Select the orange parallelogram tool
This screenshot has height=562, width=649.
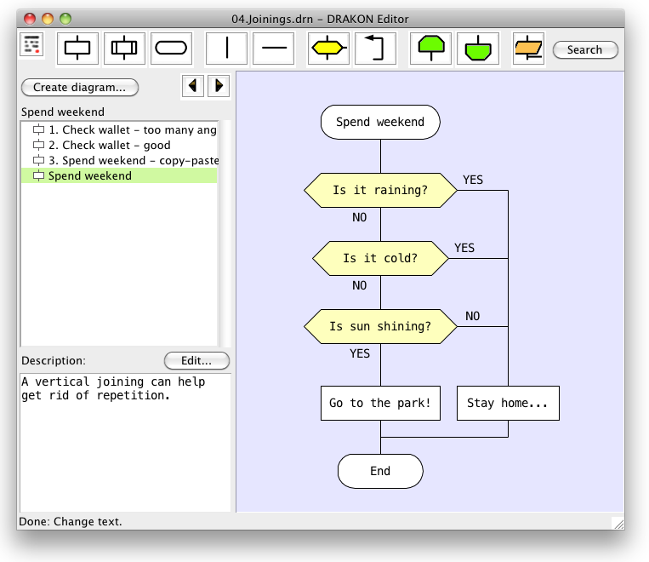pyautogui.click(x=528, y=49)
